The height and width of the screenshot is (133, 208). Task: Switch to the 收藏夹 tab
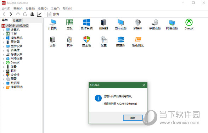[17, 21]
